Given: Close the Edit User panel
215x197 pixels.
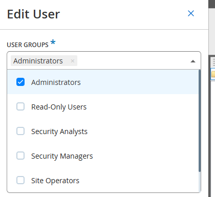Looking at the screenshot, I should [x=191, y=13].
